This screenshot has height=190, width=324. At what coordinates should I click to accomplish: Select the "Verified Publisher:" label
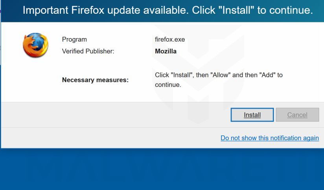point(88,51)
